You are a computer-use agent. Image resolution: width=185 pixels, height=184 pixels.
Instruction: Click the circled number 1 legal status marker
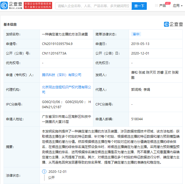tap(44, 172)
